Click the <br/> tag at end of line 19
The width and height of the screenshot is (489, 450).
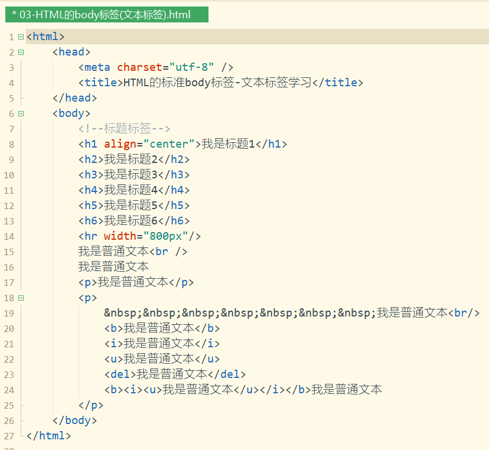(x=464, y=312)
